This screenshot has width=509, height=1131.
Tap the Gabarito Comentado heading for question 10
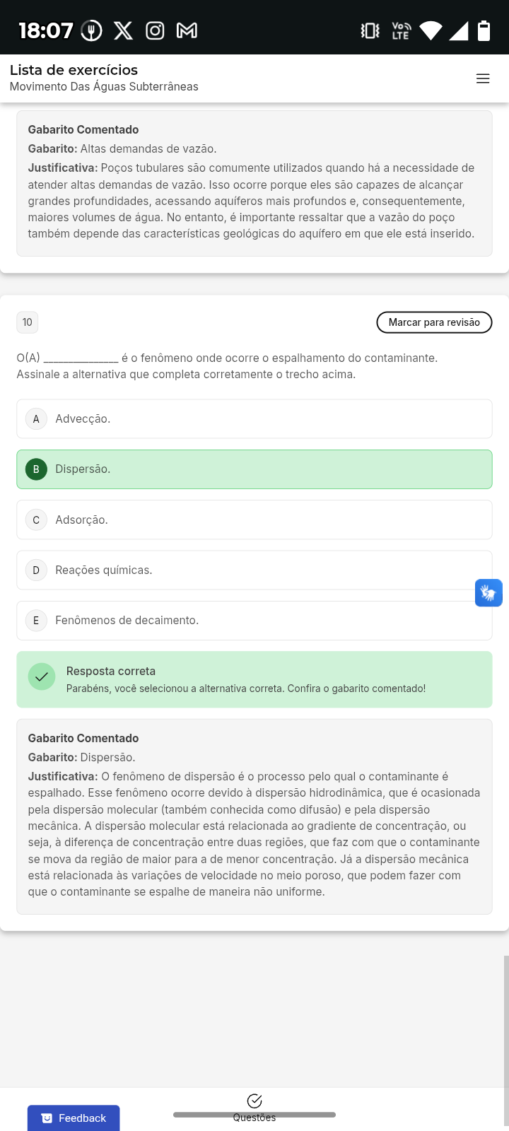(x=83, y=738)
